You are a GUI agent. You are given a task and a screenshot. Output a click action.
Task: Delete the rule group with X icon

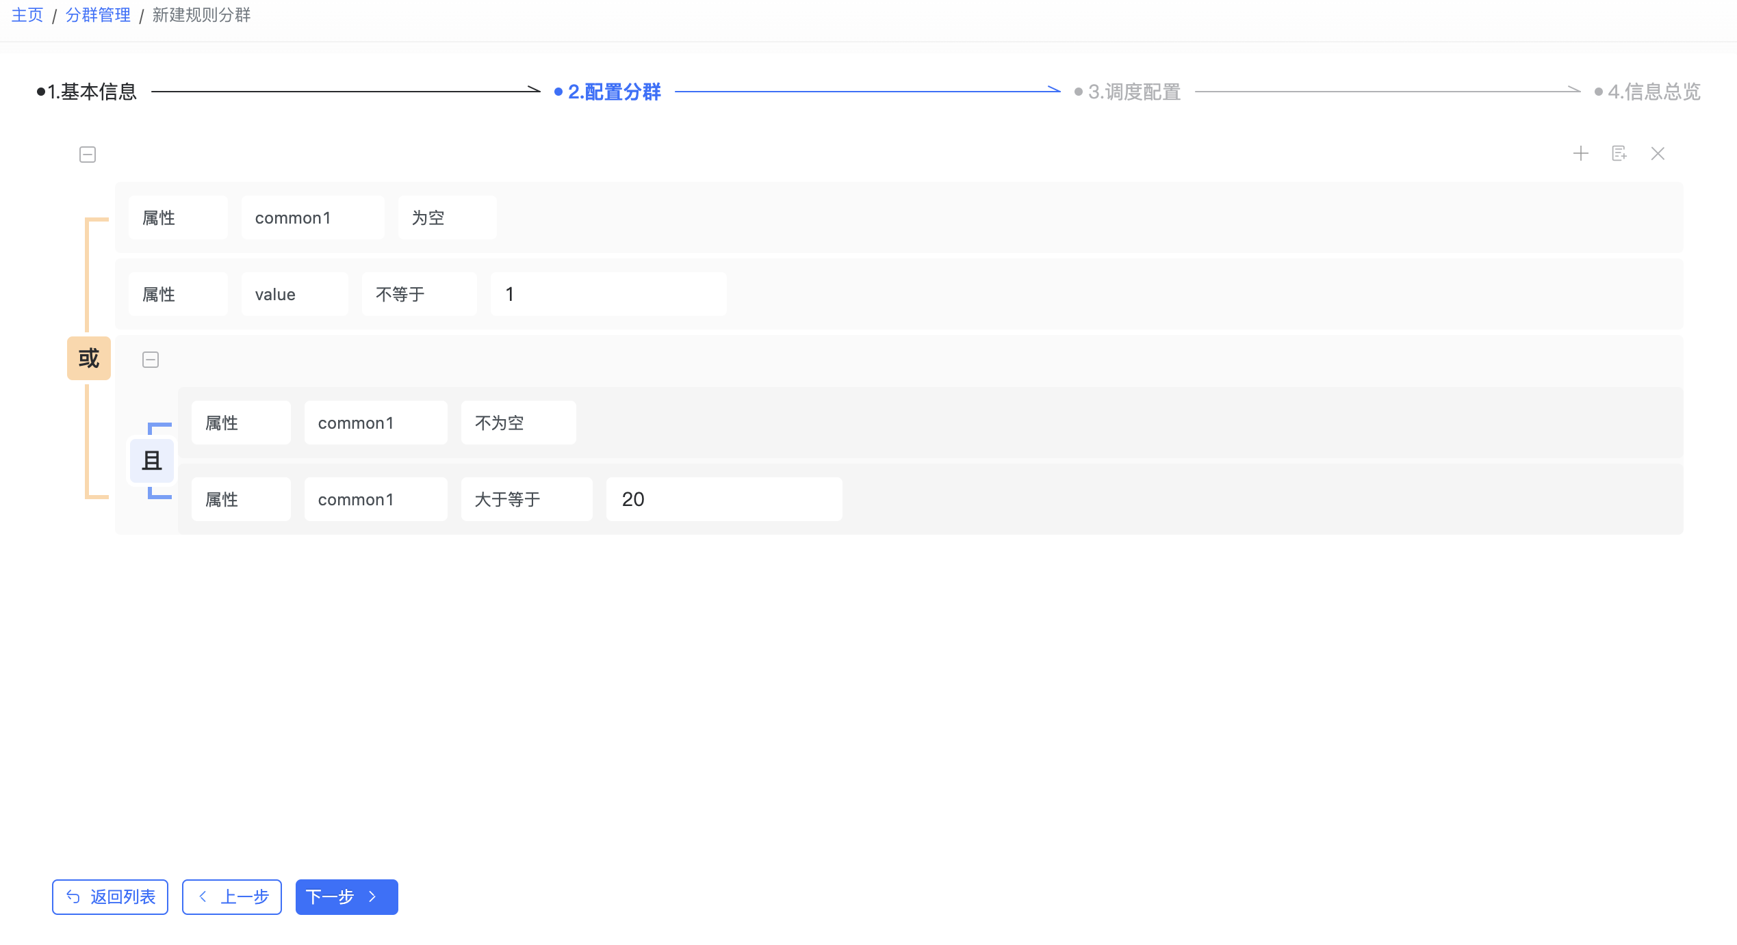[x=1658, y=153]
